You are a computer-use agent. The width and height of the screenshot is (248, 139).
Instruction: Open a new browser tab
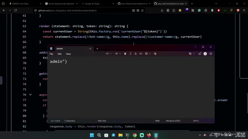click(x=192, y=4)
